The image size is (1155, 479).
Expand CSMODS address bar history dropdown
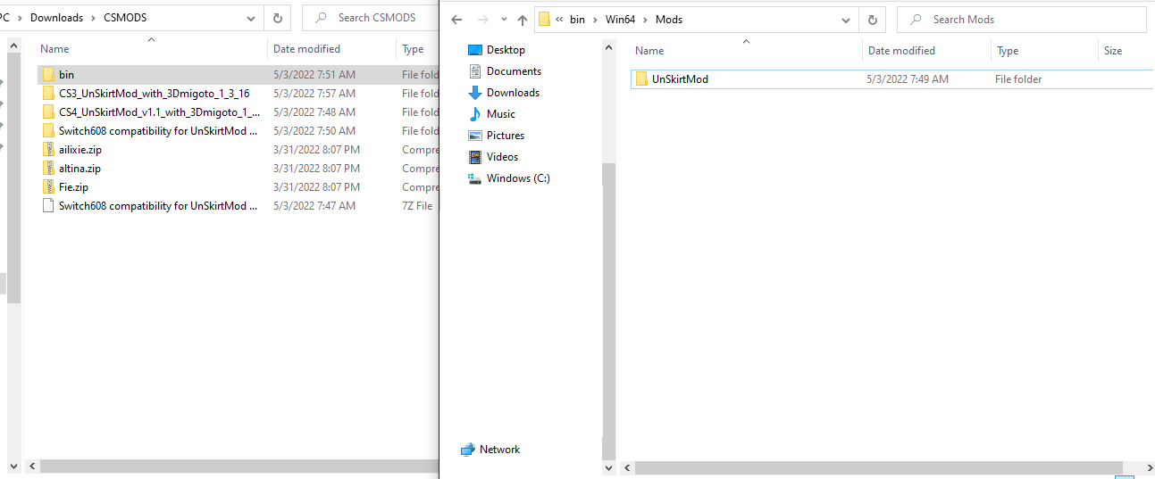pos(250,18)
